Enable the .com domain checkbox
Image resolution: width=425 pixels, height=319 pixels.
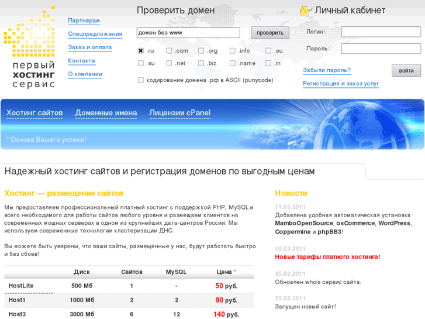(169, 51)
